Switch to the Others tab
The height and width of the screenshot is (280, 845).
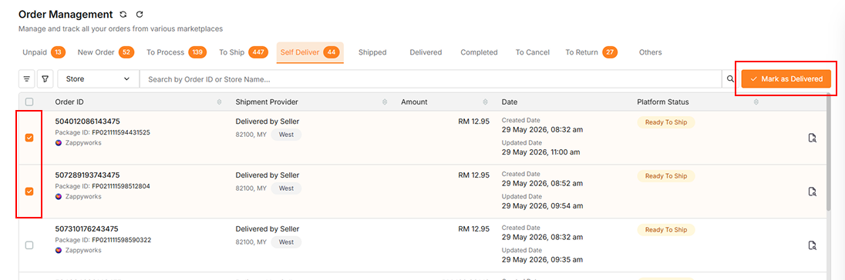point(651,52)
